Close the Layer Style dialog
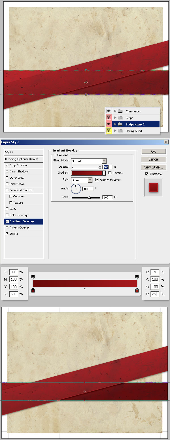The width and height of the screenshot is (170, 440). pyautogui.click(x=166, y=142)
